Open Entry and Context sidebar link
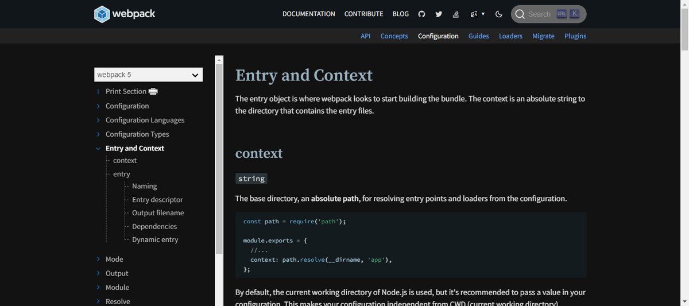This screenshot has height=306, width=689. coord(135,148)
